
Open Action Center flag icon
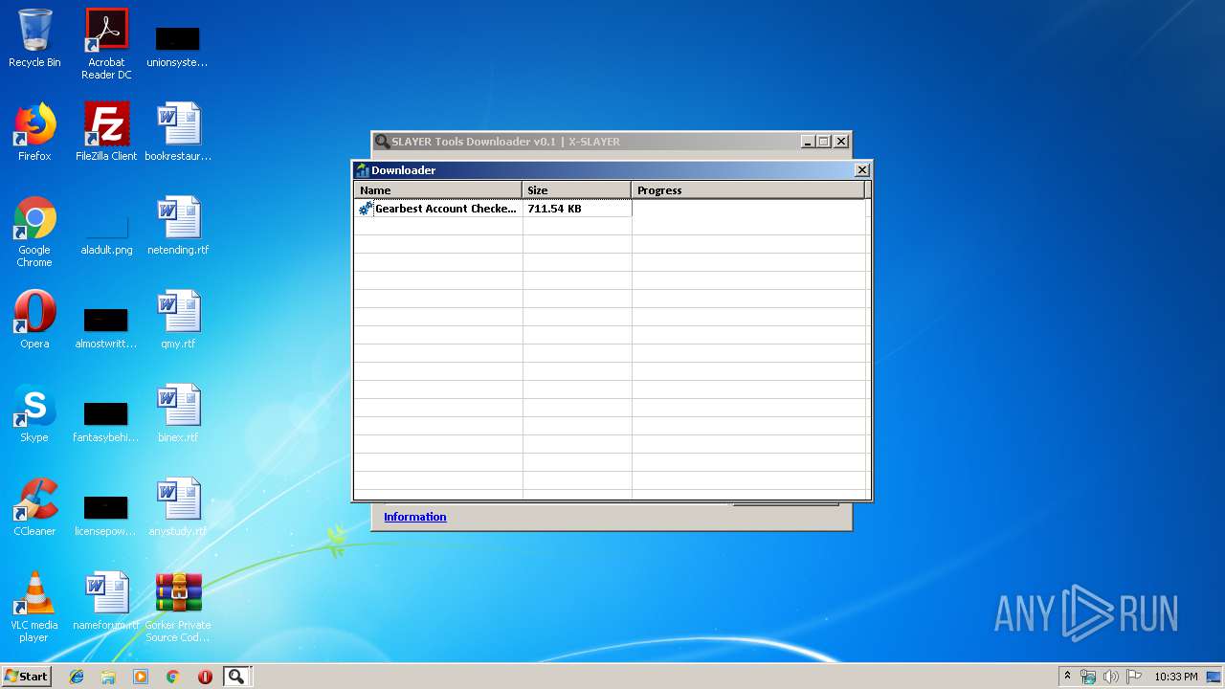click(1134, 677)
